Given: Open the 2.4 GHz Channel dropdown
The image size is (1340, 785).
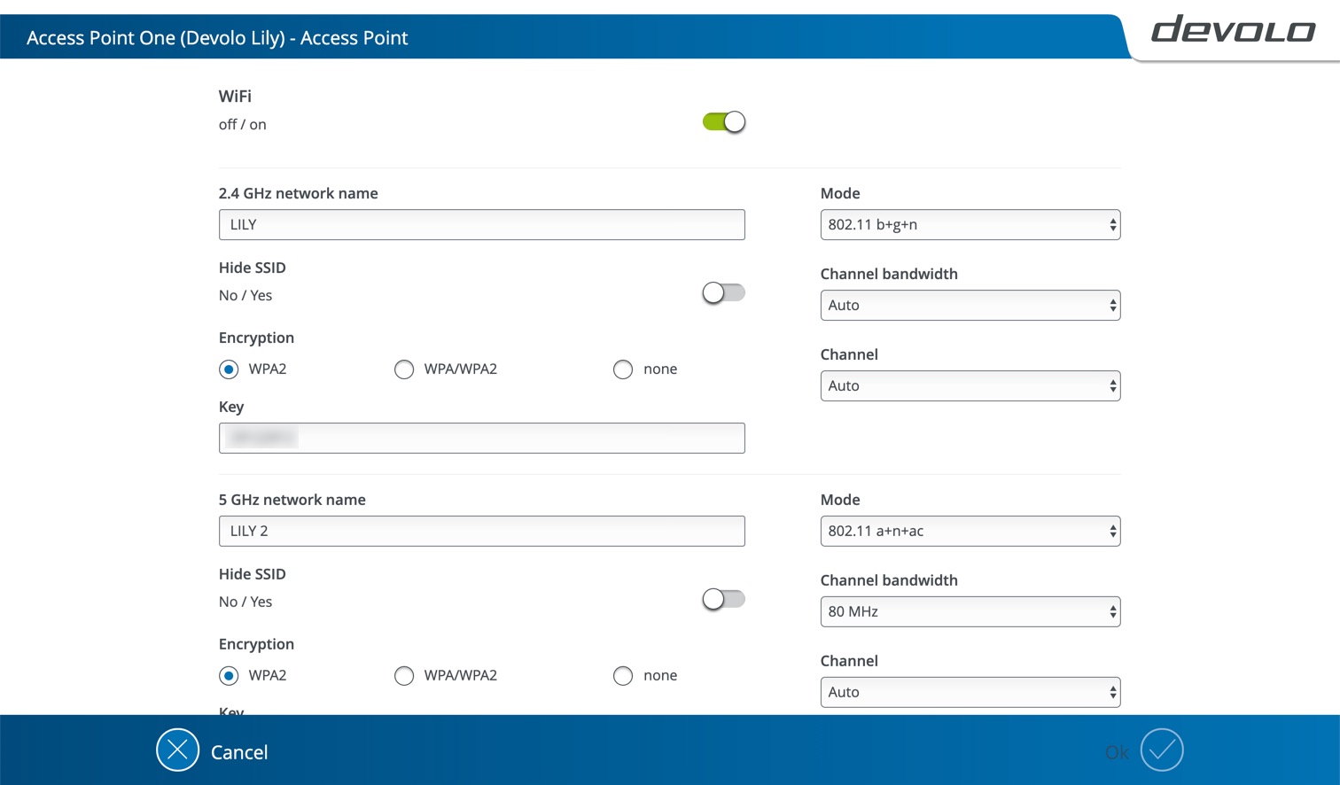Looking at the screenshot, I should coord(970,386).
